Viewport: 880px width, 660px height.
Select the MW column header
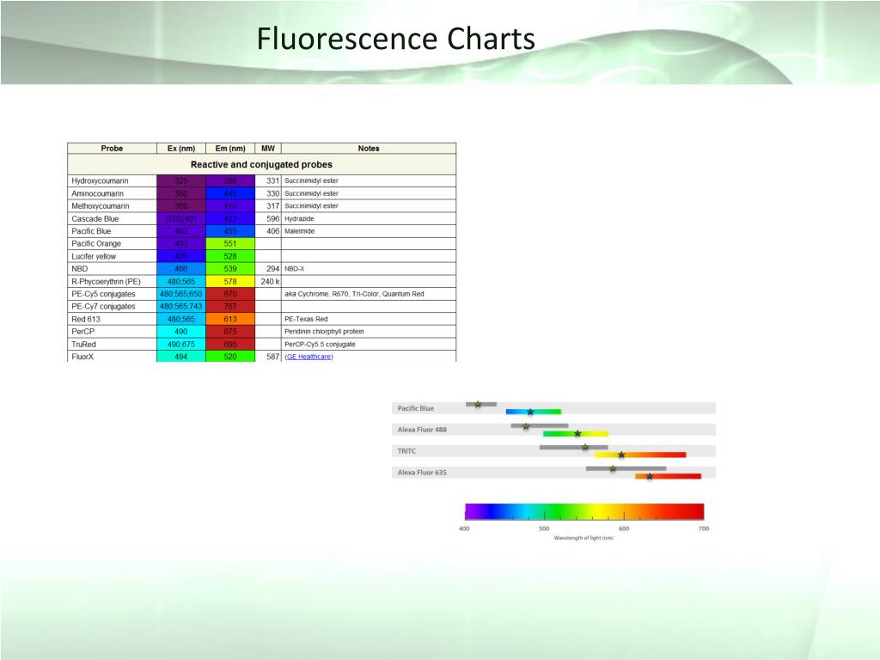[268, 148]
